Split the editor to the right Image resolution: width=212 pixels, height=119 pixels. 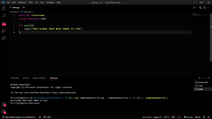pos(204,8)
